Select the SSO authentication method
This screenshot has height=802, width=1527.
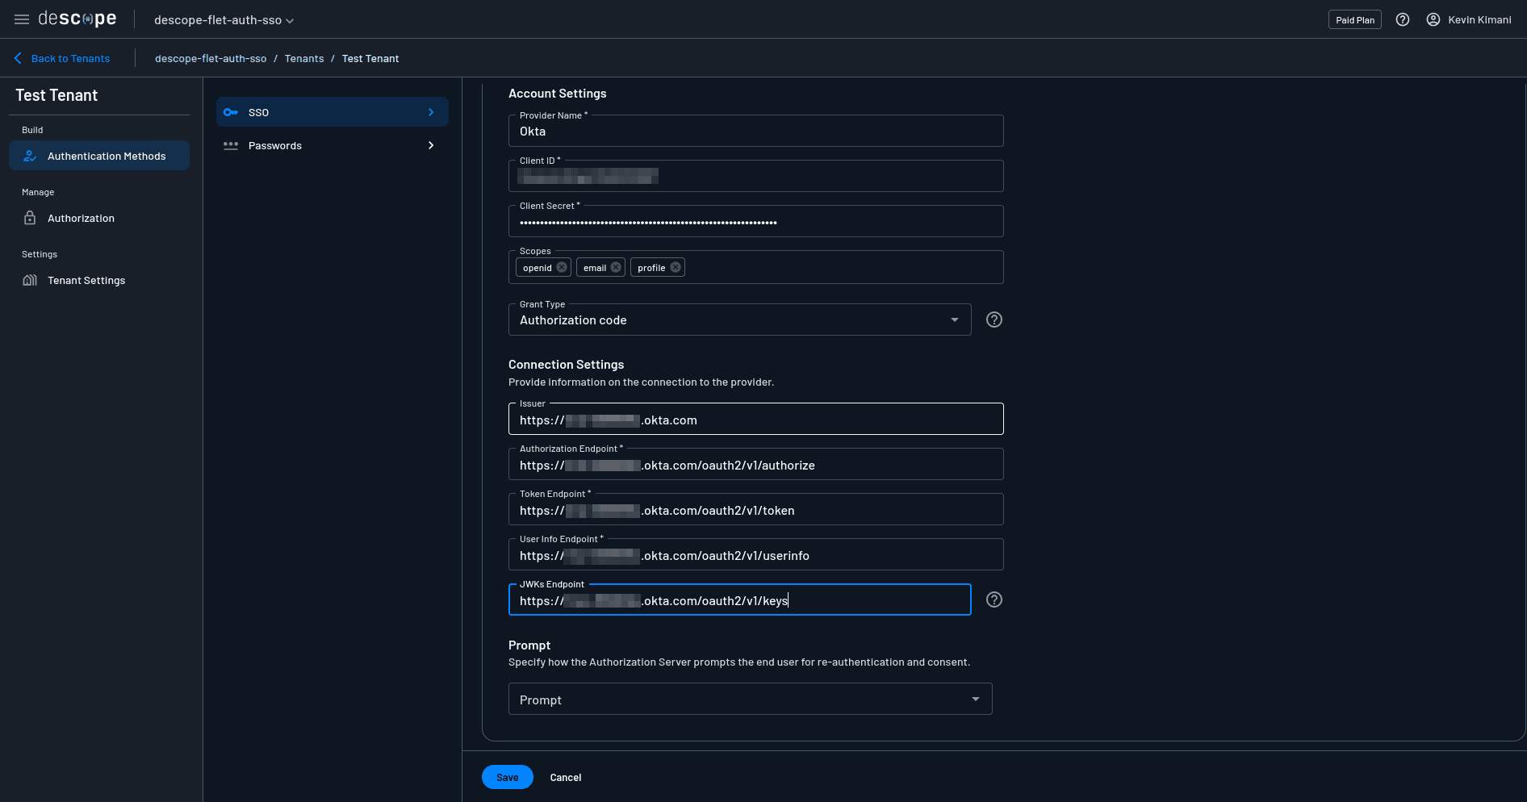pyautogui.click(x=332, y=112)
